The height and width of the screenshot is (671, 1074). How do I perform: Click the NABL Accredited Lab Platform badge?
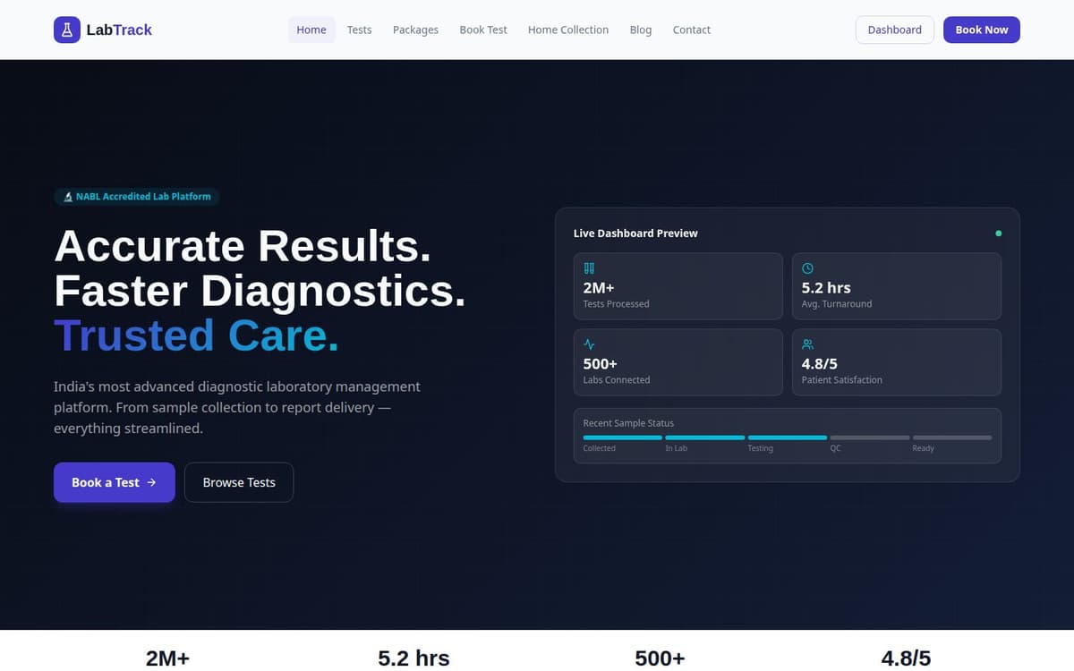[136, 197]
